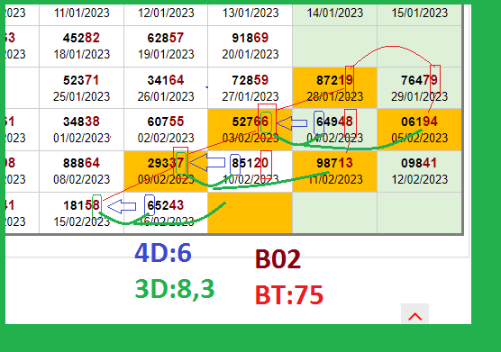Screen dimensions: 501x352
Task: Click the blue arrow between 18158 and 65243
Action: [122, 206]
